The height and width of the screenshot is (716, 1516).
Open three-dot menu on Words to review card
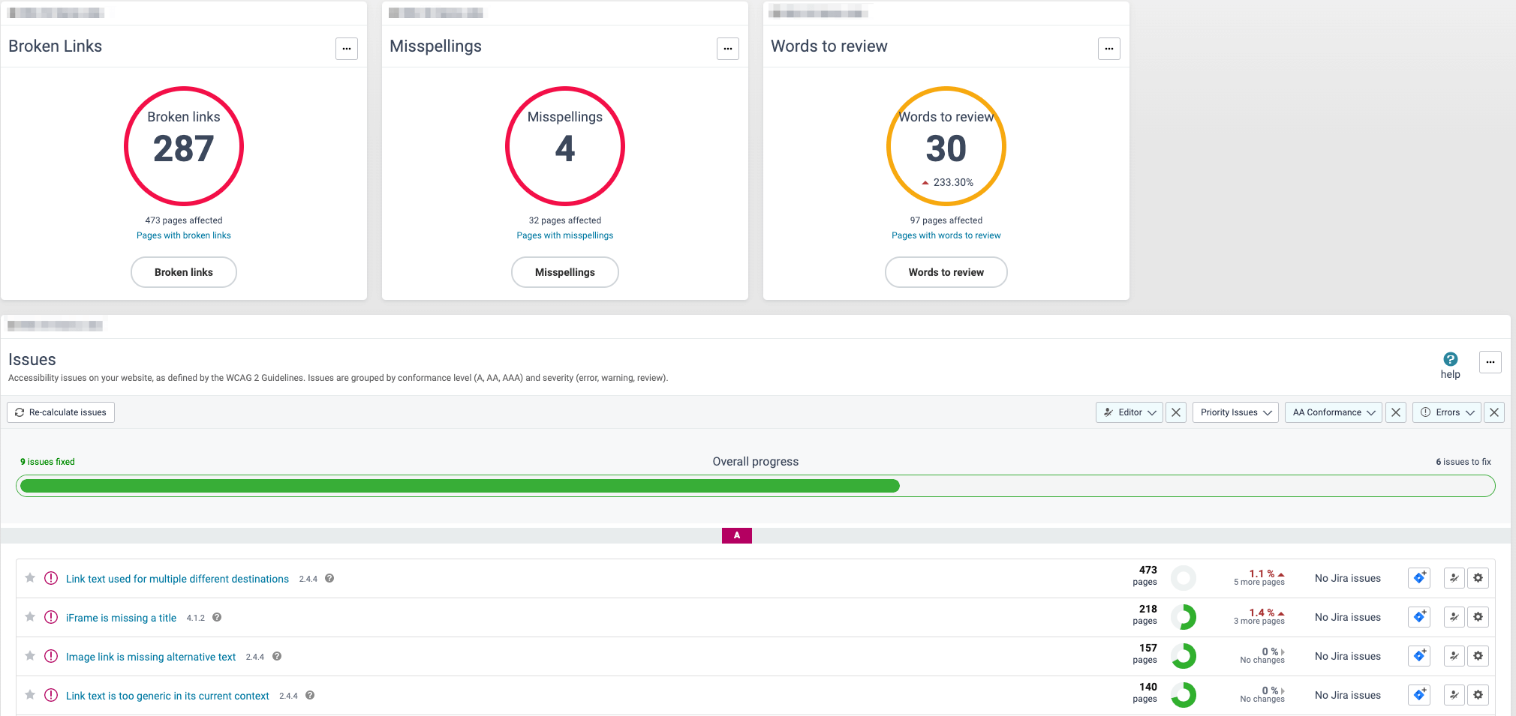(x=1108, y=49)
